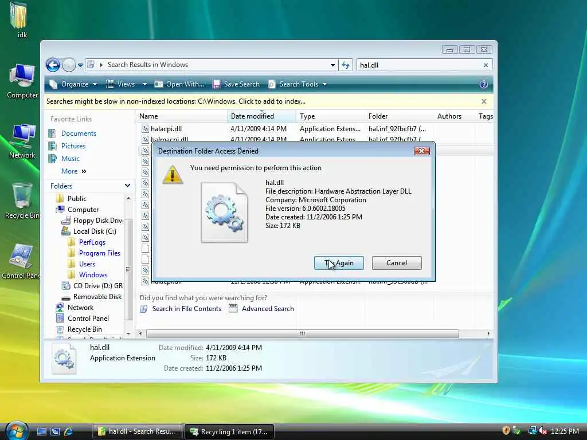The width and height of the screenshot is (587, 440).
Task: Select Removable Disk in tree
Action: tap(97, 296)
